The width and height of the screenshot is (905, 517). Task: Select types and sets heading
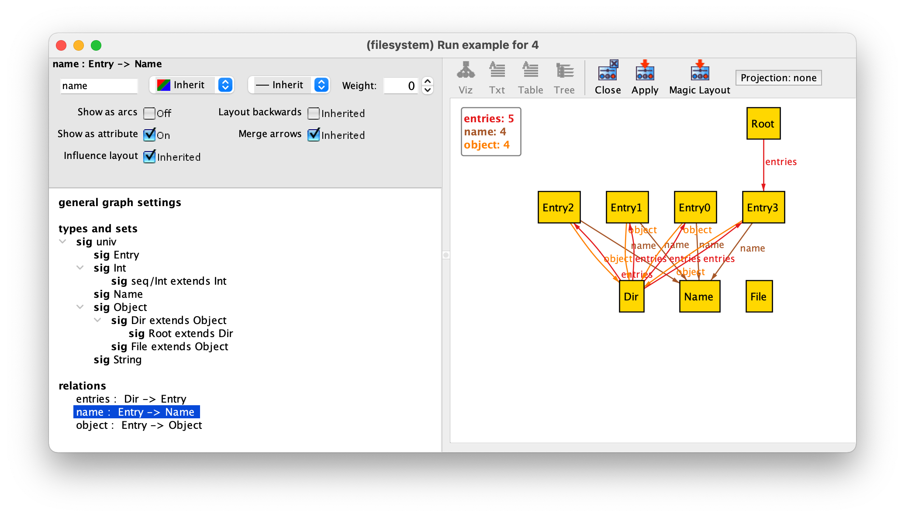(x=98, y=229)
